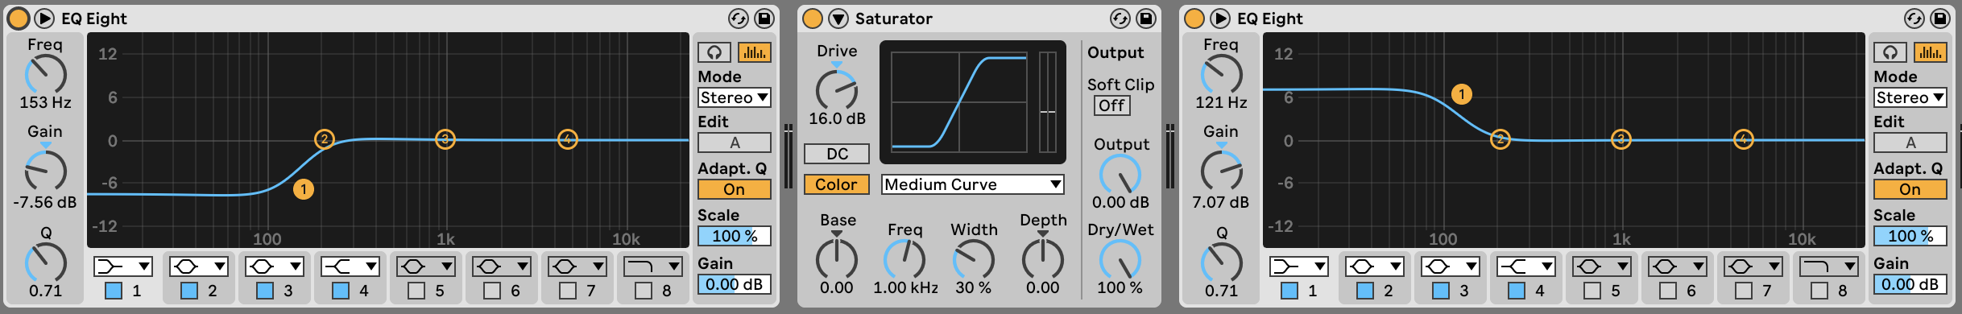The image size is (1962, 314).
Task: Open band 1 filter type in first EQ
Action: 123,266
